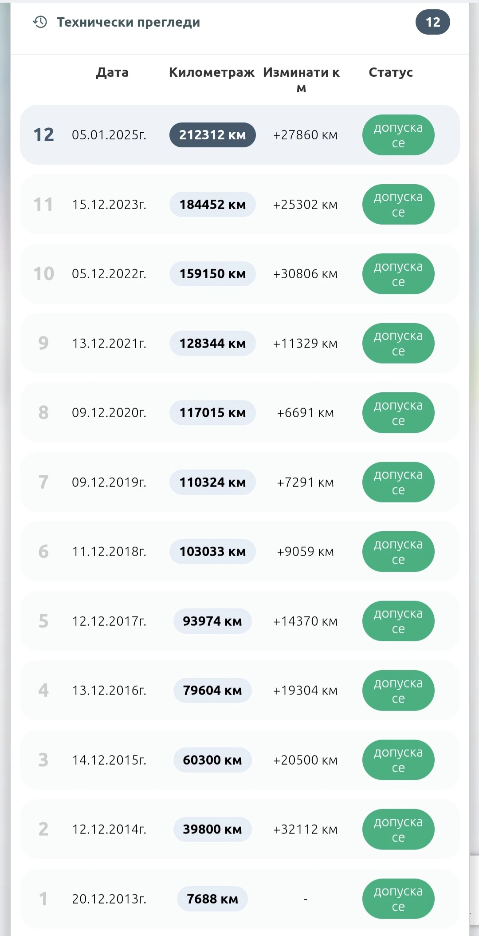Click status badge for 12.12.2017 inspection
479x936 pixels.
click(x=398, y=621)
